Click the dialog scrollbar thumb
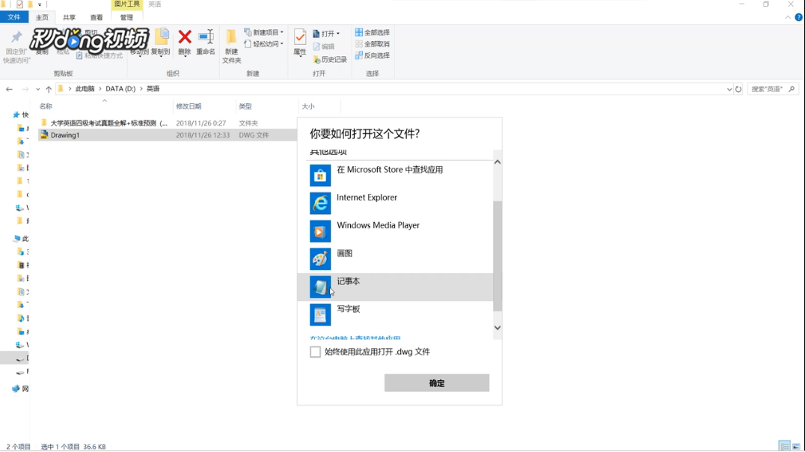Viewport: 805px width, 452px height. pos(497,256)
